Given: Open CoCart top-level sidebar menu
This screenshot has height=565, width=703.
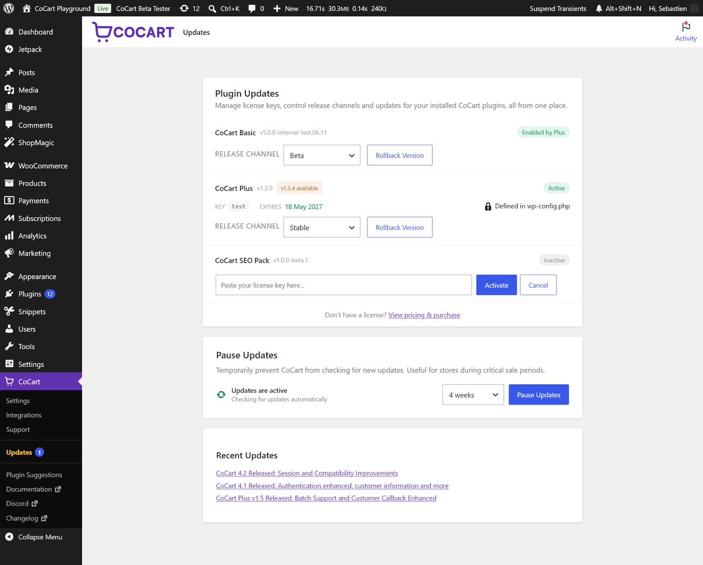Looking at the screenshot, I should 41,382.
